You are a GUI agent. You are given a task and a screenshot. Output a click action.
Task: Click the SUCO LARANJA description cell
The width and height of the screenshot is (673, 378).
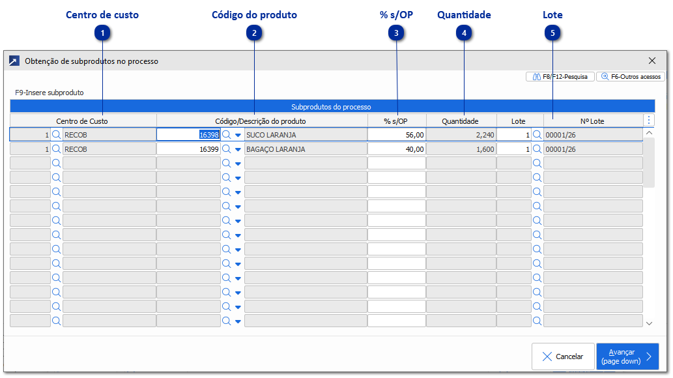[x=306, y=135]
